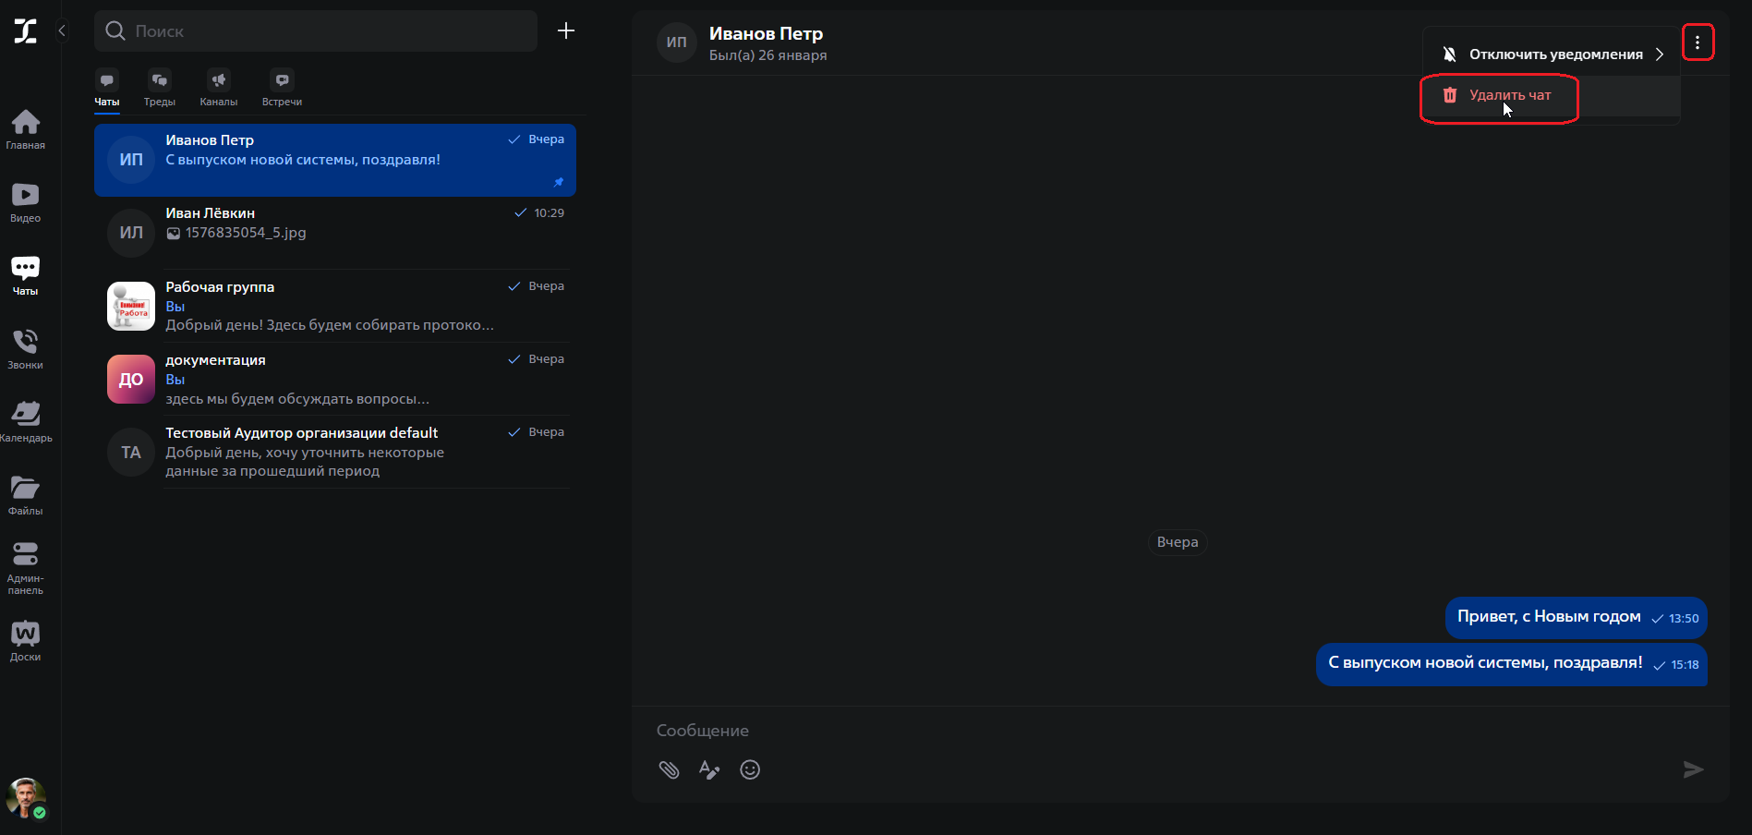Click the attach file paperclip icon
This screenshot has height=835, width=1752.
pyautogui.click(x=669, y=769)
